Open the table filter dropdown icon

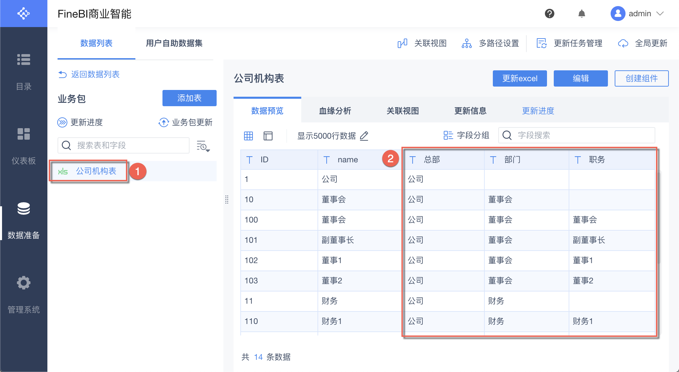pos(203,146)
